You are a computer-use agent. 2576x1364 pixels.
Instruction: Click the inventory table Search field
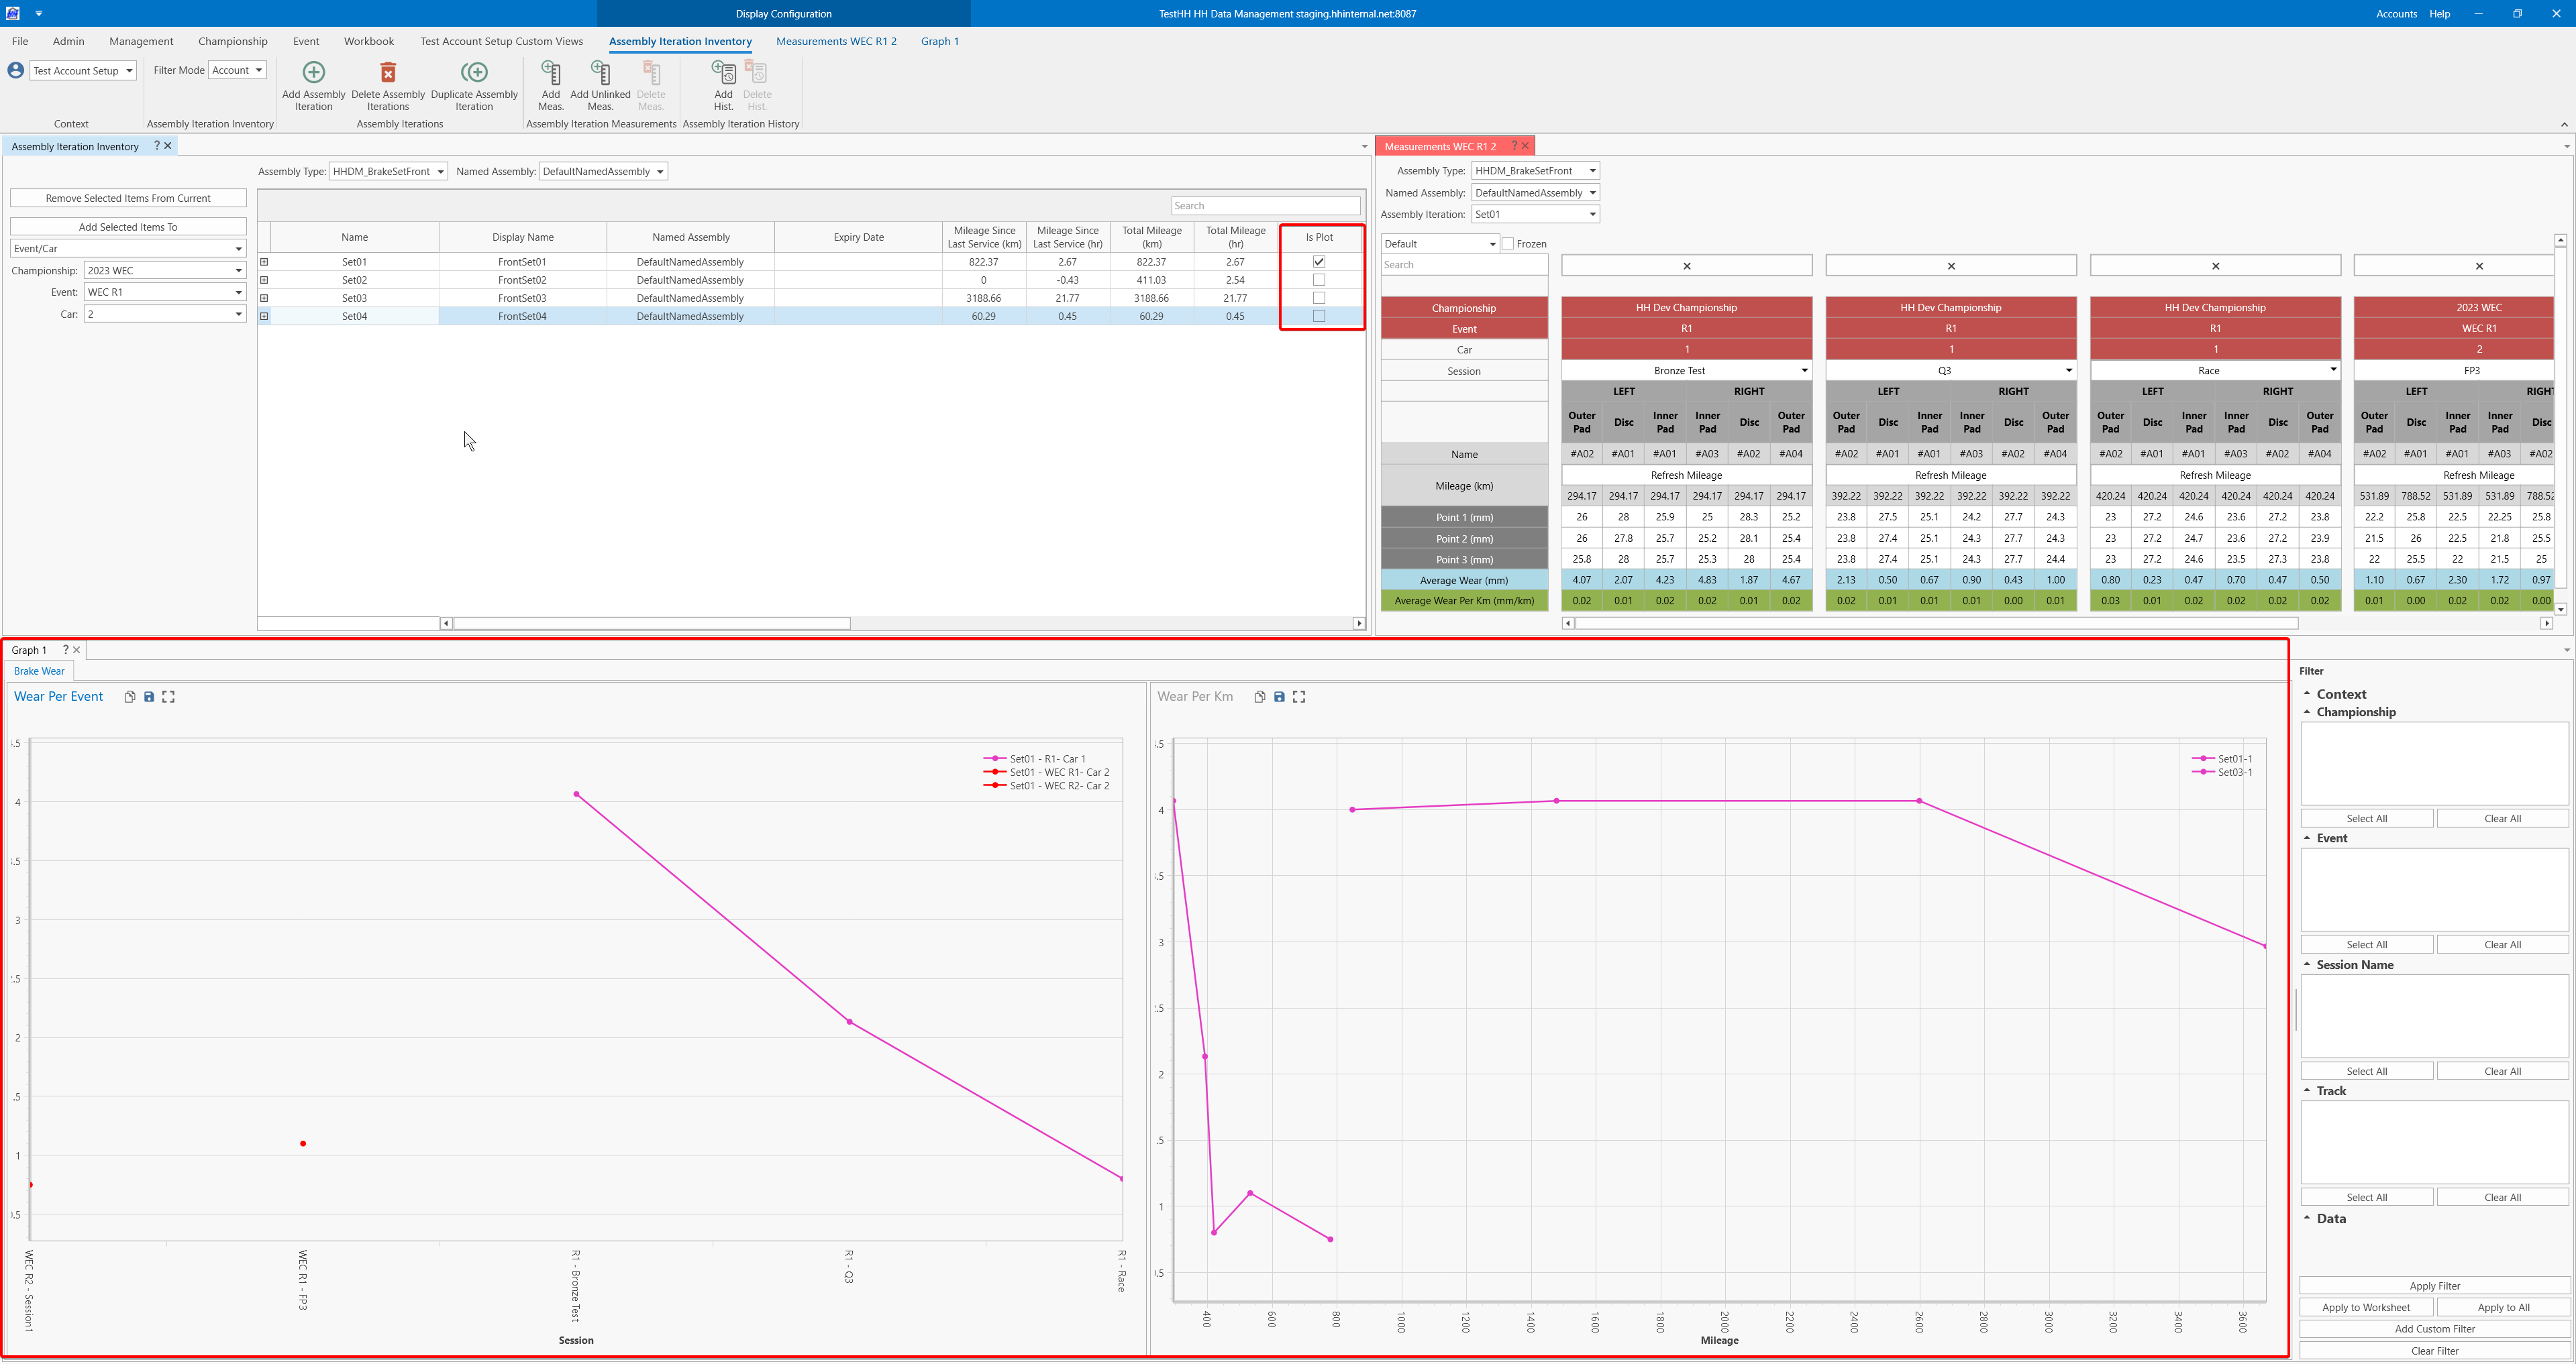tap(1265, 206)
